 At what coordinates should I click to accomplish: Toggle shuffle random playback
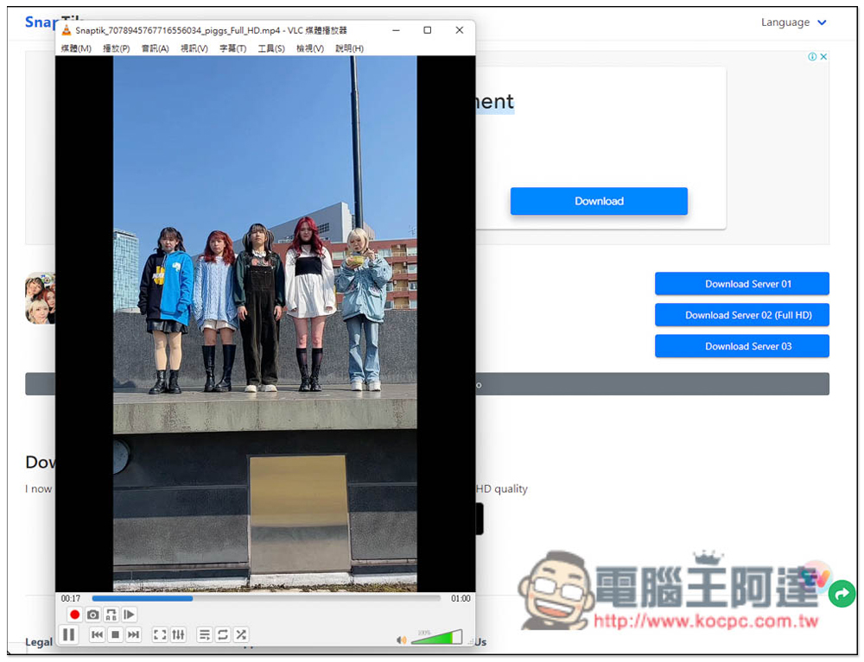pyautogui.click(x=241, y=635)
